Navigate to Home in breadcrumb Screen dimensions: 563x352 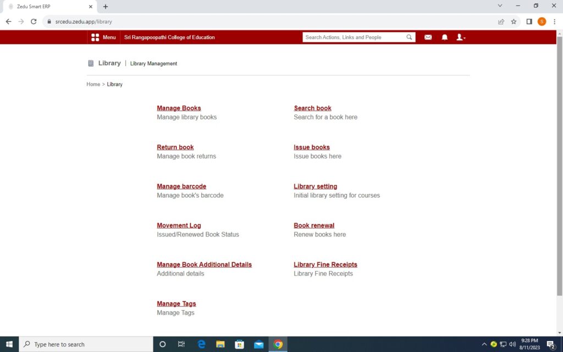click(93, 84)
